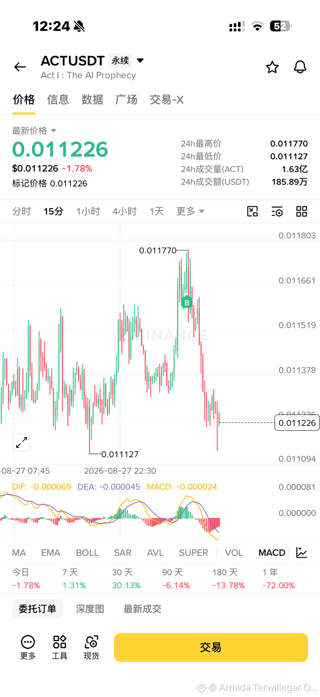Toggle the MACD sub-indicator
The height and width of the screenshot is (697, 320).
[x=272, y=553]
